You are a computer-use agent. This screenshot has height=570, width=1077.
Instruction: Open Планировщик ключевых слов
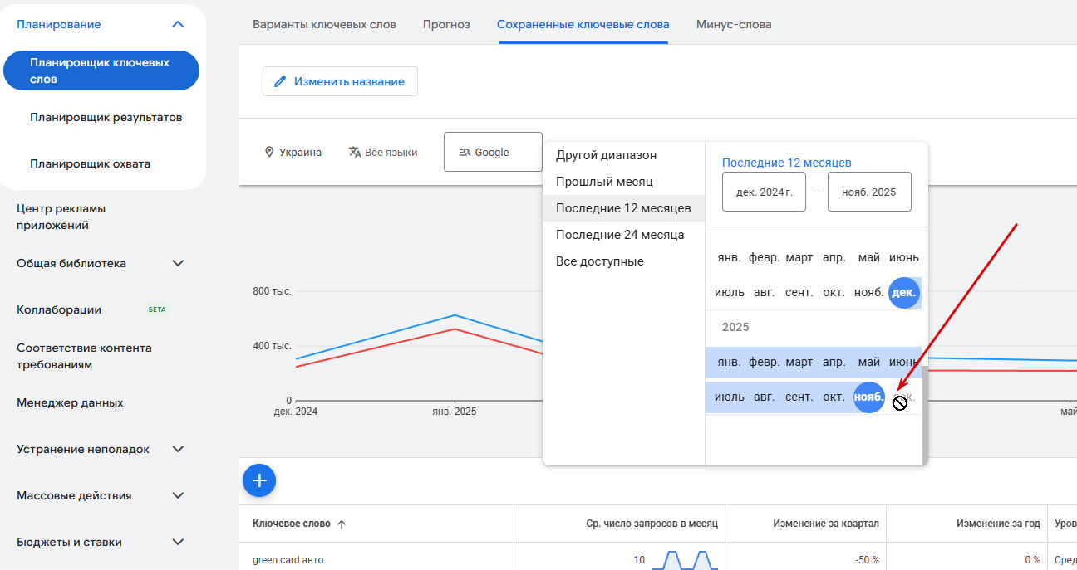point(101,71)
